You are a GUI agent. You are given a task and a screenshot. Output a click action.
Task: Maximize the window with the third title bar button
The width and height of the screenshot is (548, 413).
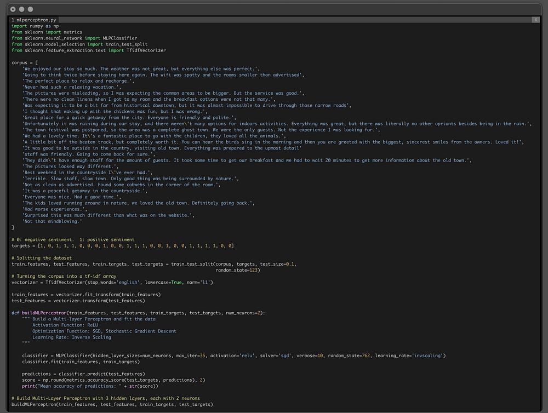pyautogui.click(x=30, y=9)
